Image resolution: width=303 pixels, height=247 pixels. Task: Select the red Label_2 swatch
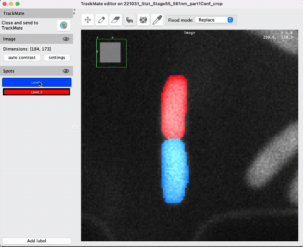(37, 92)
